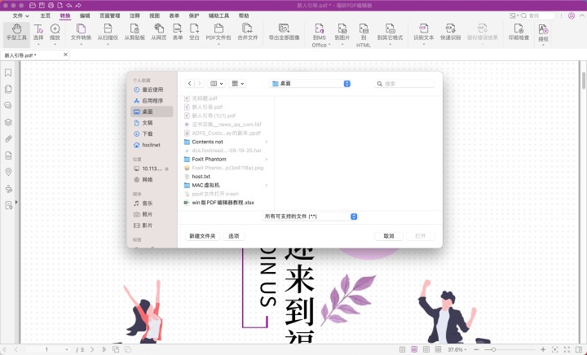
Task: Click the 从扫描仪 scanner icon
Action: click(x=108, y=33)
